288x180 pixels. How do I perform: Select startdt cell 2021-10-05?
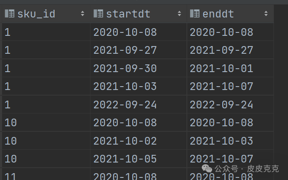139,159
